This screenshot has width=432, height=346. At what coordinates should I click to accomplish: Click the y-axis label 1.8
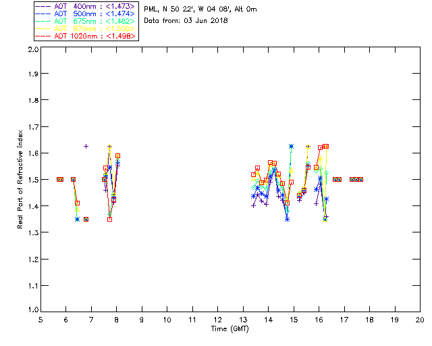pos(33,100)
